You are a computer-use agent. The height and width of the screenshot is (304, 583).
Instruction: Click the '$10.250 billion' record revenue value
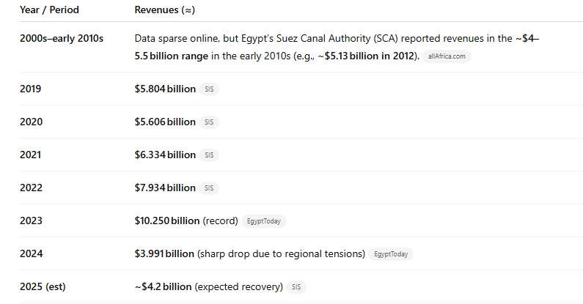[167, 220]
